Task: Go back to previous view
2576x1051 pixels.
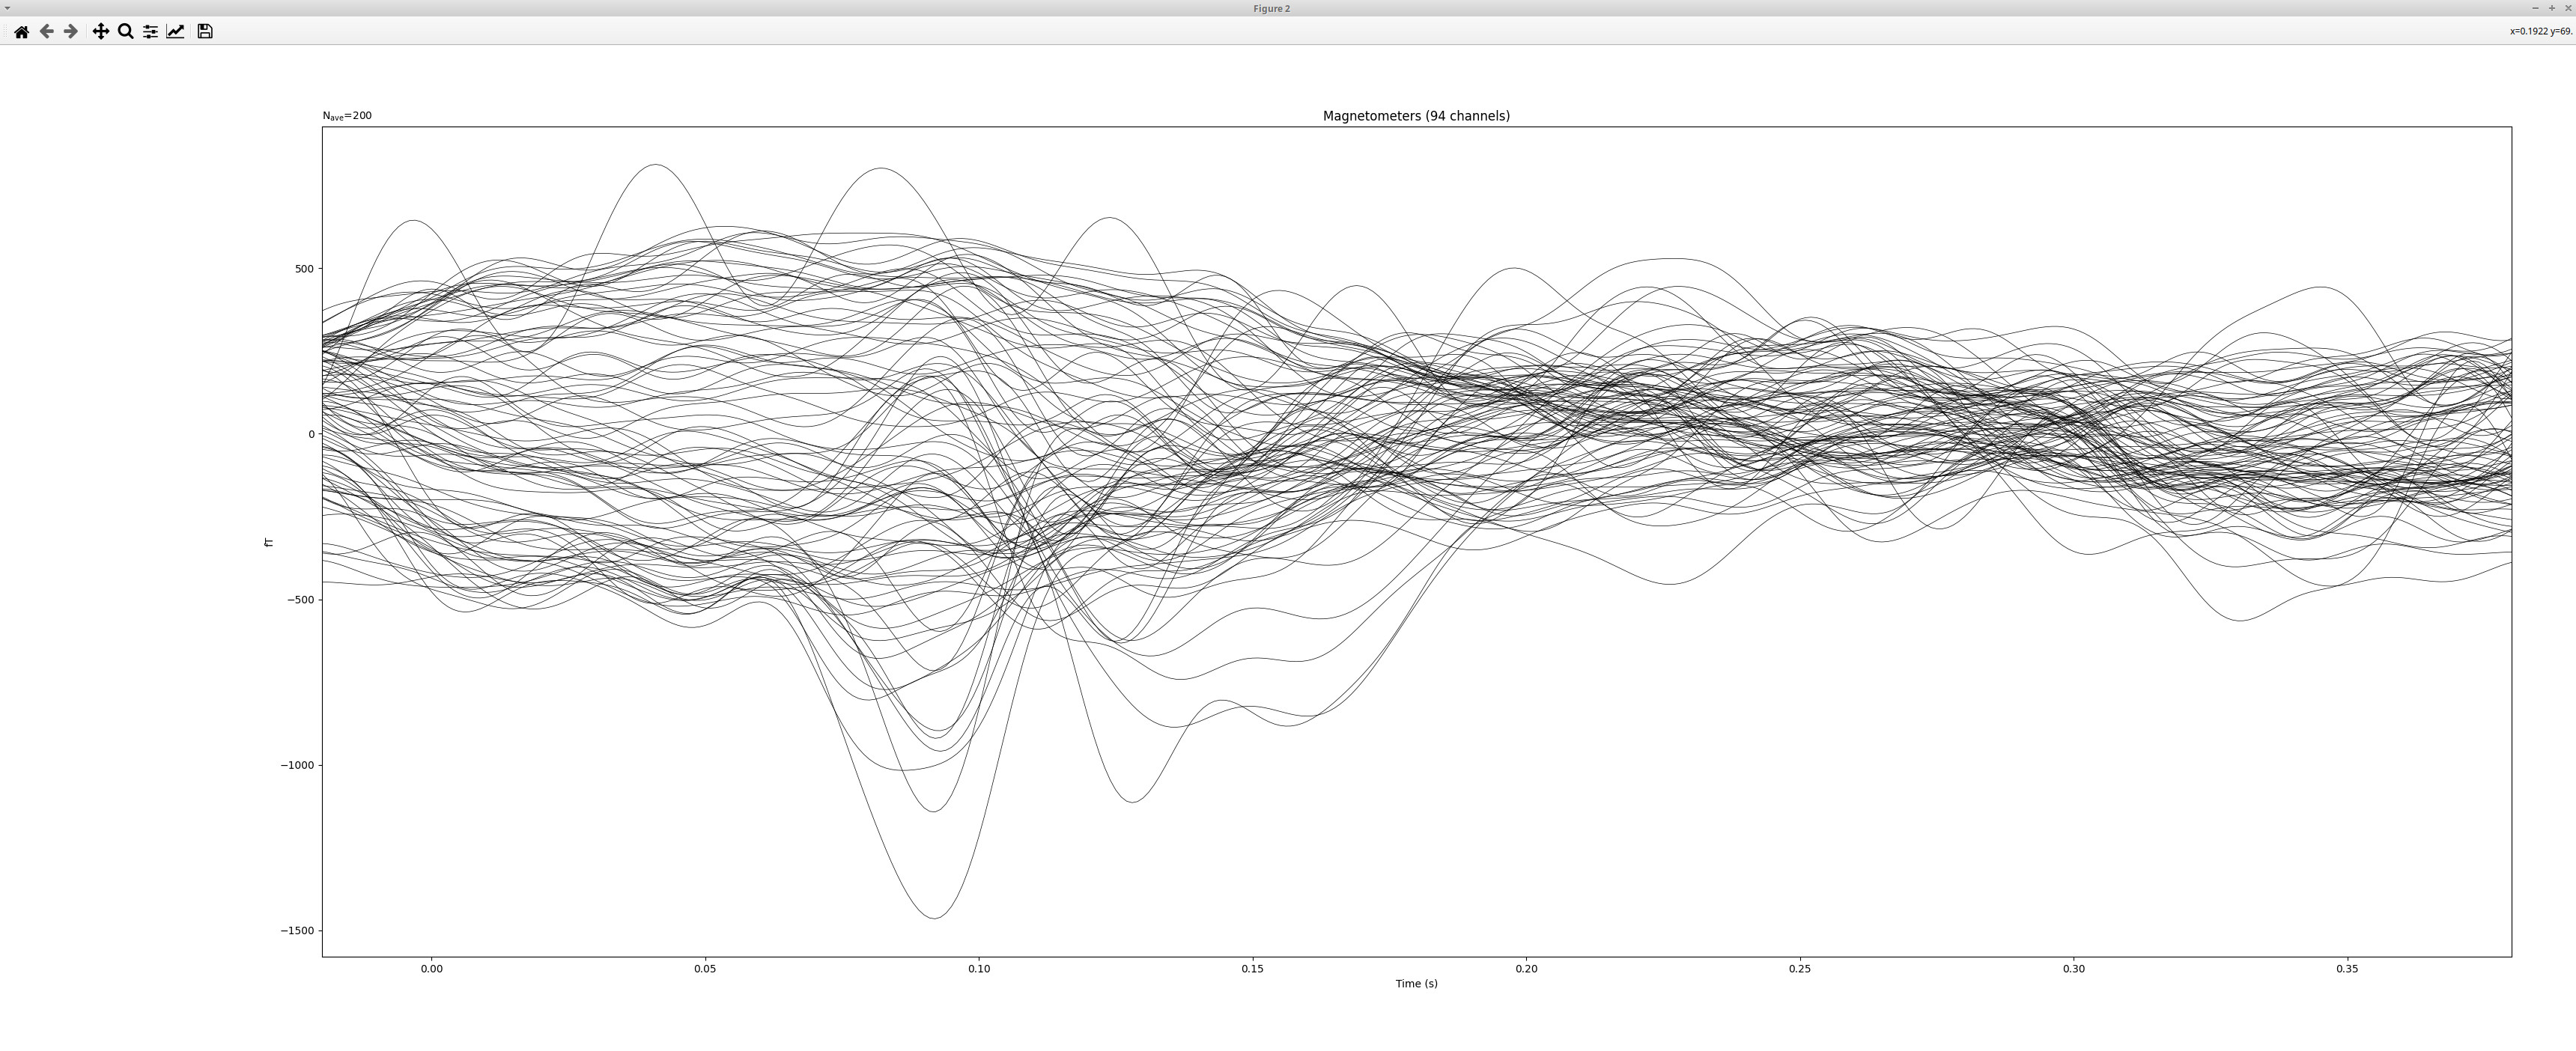Action: coord(46,32)
